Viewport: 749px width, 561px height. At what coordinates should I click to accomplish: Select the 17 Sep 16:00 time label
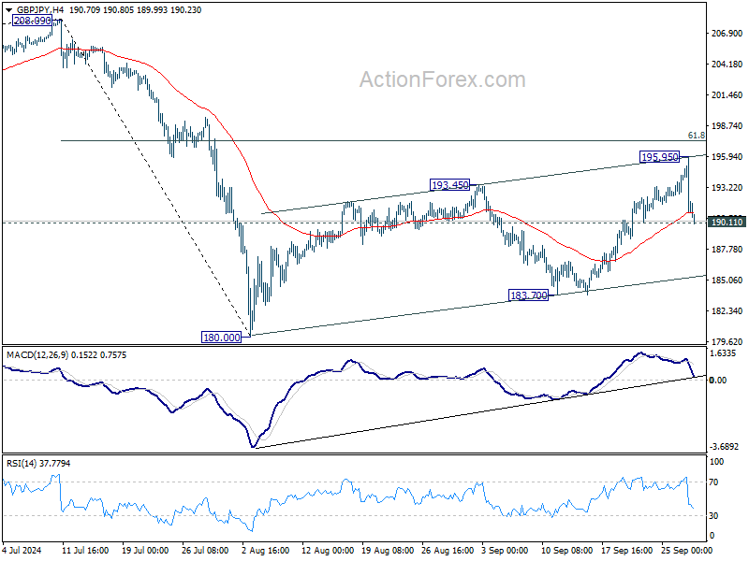[626, 550]
